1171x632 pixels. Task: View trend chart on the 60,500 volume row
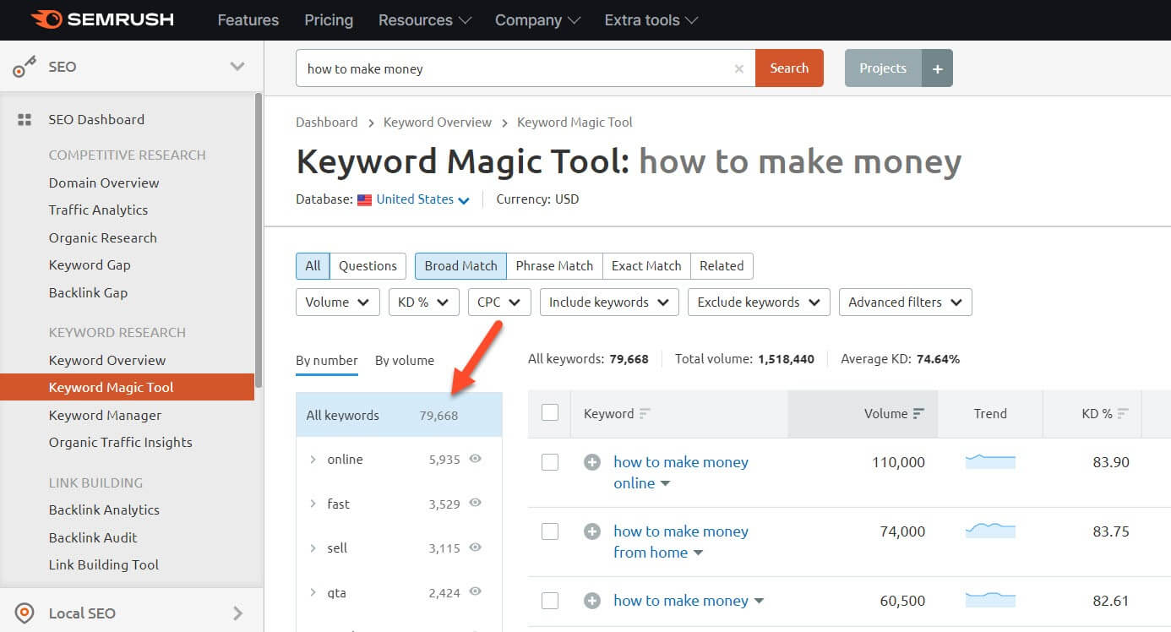click(990, 600)
